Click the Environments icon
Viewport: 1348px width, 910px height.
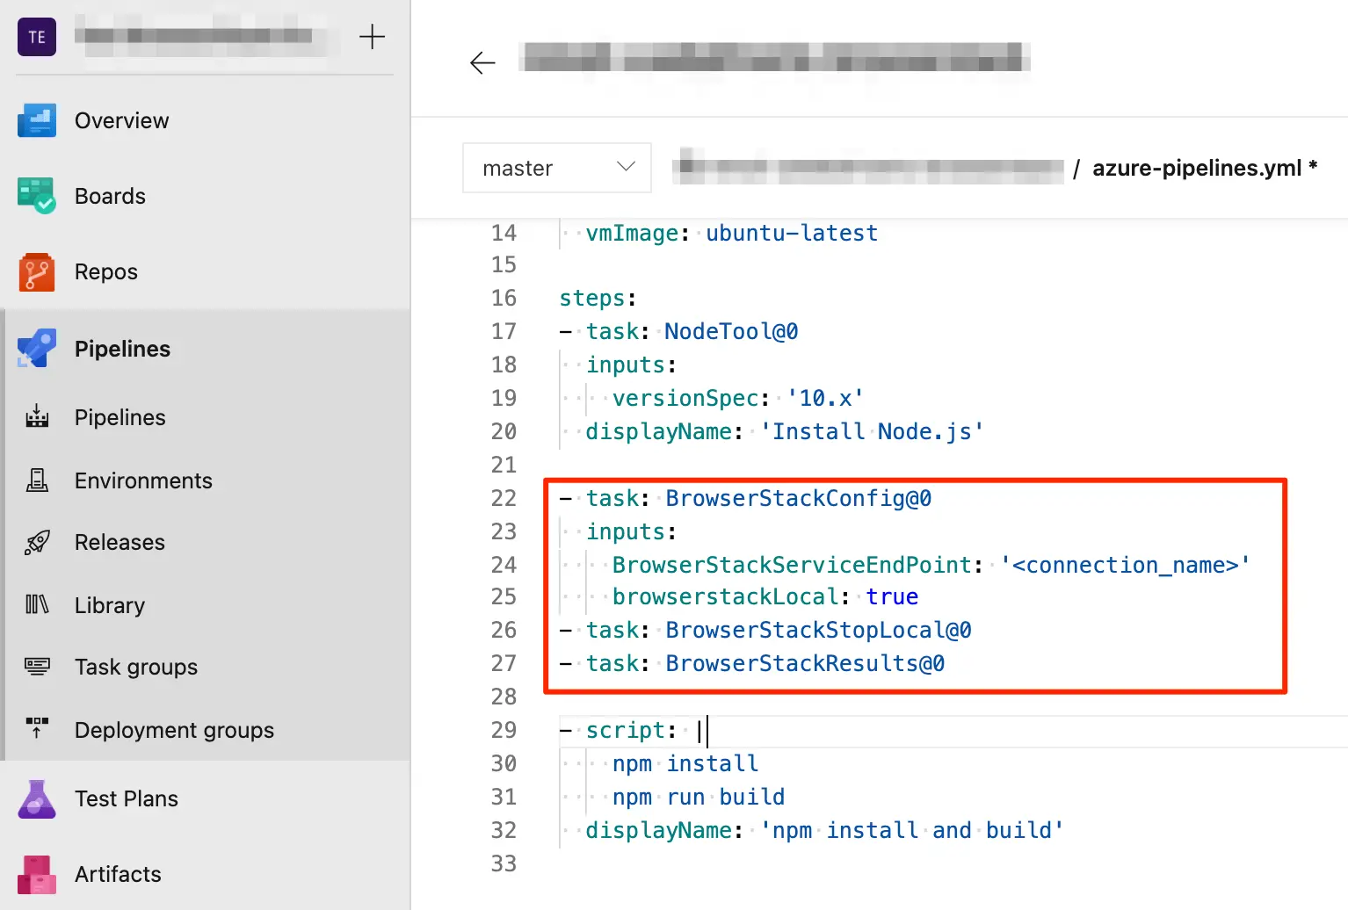point(37,480)
